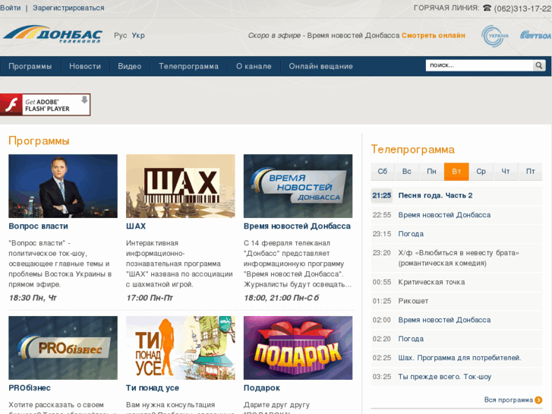
Task: Select the Вс day tab
Action: (x=407, y=172)
